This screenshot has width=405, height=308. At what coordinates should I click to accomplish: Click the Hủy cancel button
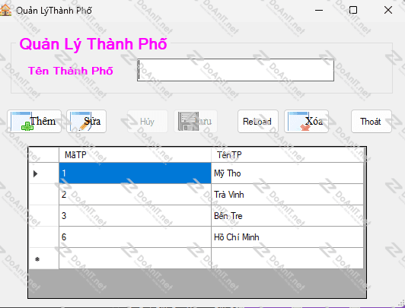click(x=148, y=121)
